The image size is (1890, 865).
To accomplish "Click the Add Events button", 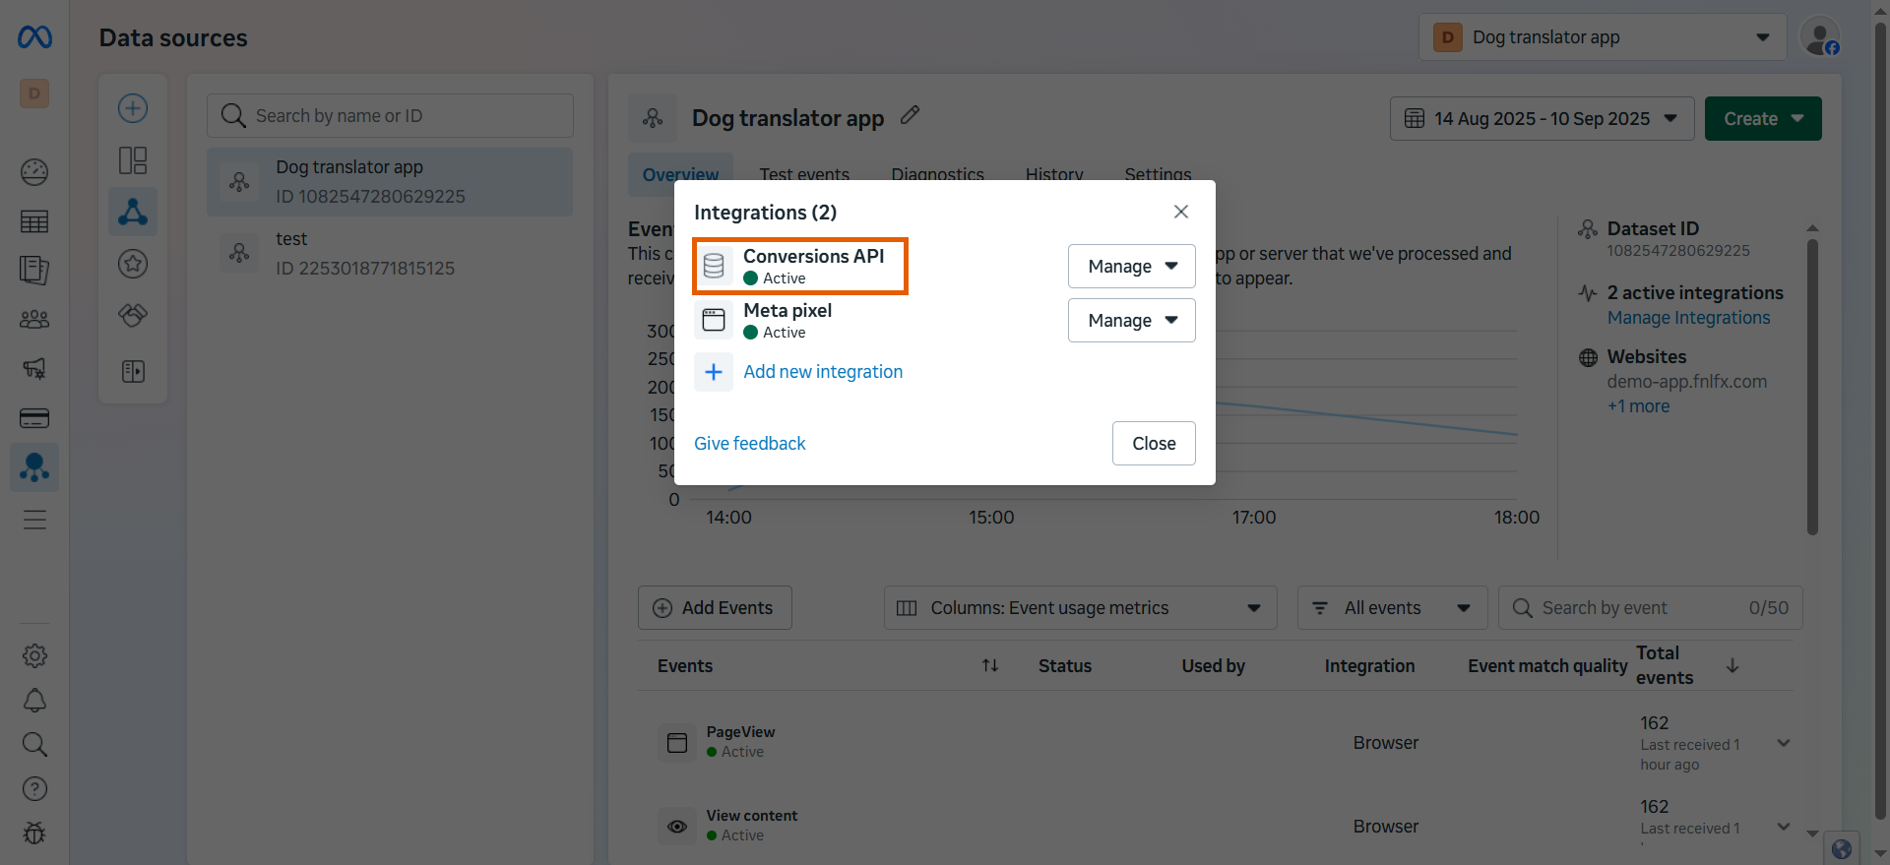I will (715, 608).
